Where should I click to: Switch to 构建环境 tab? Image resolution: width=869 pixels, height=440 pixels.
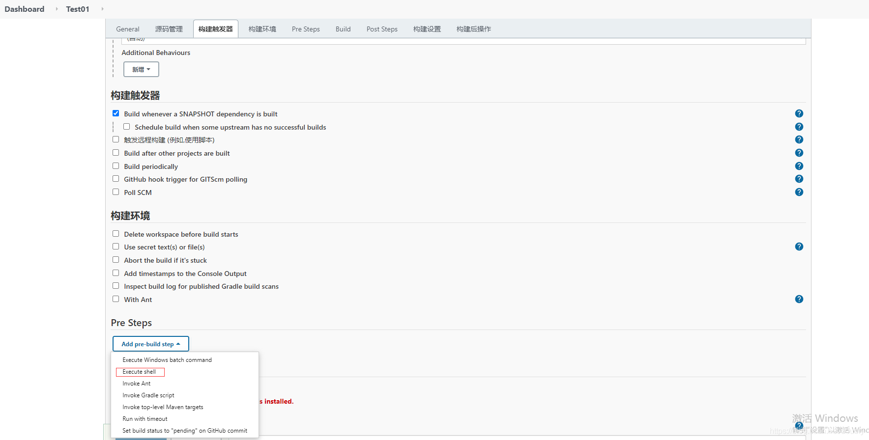pyautogui.click(x=262, y=29)
